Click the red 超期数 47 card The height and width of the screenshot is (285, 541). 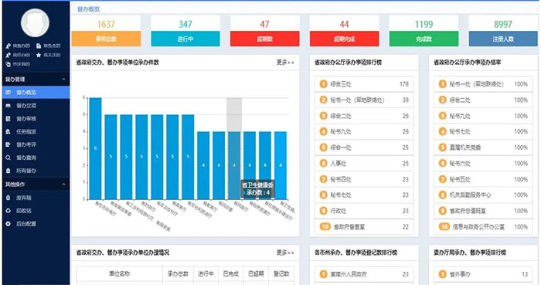click(264, 31)
